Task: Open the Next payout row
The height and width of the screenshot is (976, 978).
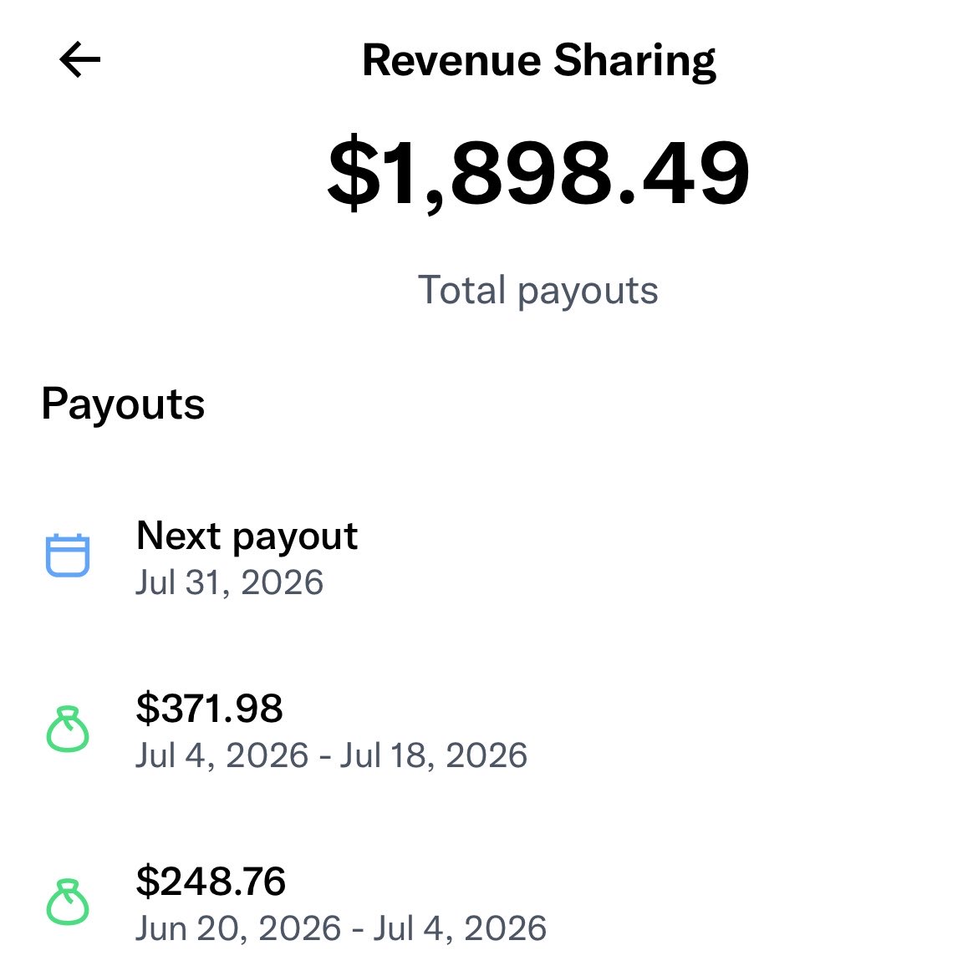Action: click(x=489, y=557)
